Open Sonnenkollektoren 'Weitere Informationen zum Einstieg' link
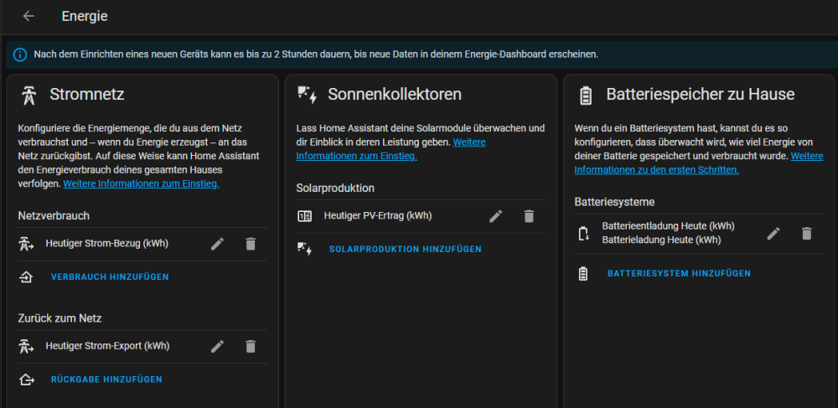Viewport: 838px width, 408px height. click(x=391, y=149)
